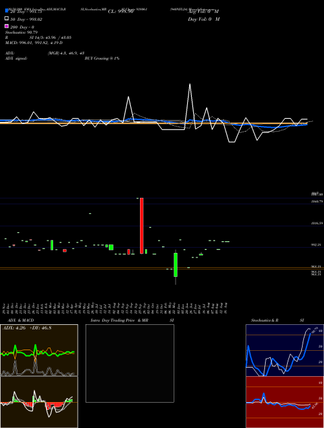Select the 'Stochastics: 99.79' reading
Image resolution: width=324 pixels, height=428 pixels.
pos(21,32)
